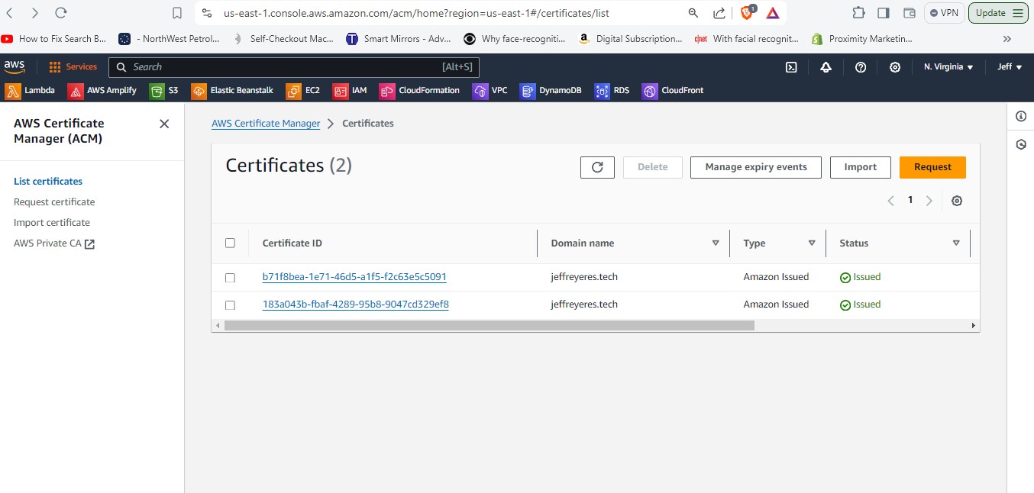This screenshot has height=493, width=1034.
Task: Check the certificate 183a043b row checkbox
Action: tap(230, 305)
